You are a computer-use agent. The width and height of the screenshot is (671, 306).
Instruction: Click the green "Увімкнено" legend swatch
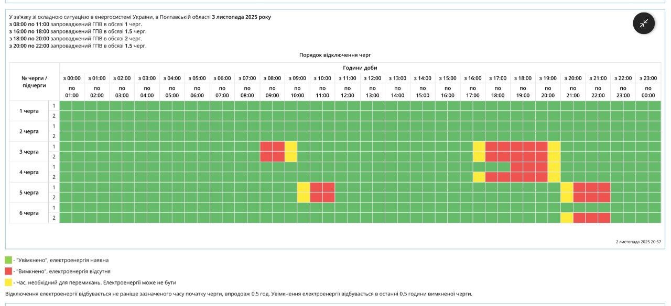[8, 260]
